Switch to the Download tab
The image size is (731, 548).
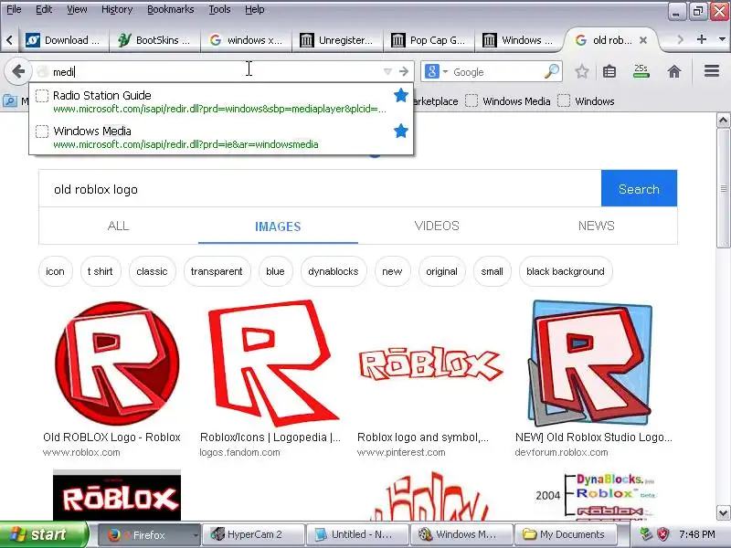62,40
